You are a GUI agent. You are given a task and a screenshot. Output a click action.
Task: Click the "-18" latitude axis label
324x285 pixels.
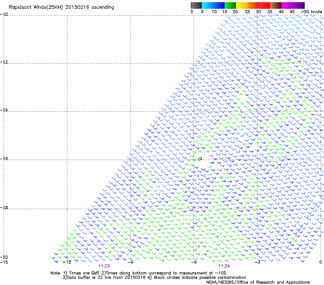[x=4, y=207]
